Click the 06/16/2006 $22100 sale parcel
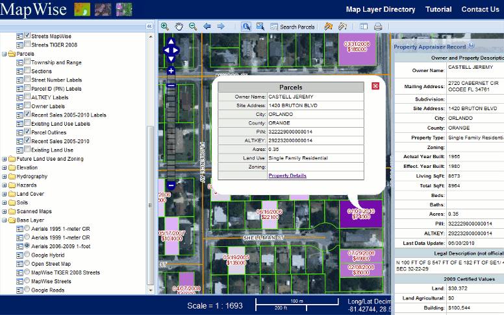 click(x=270, y=215)
